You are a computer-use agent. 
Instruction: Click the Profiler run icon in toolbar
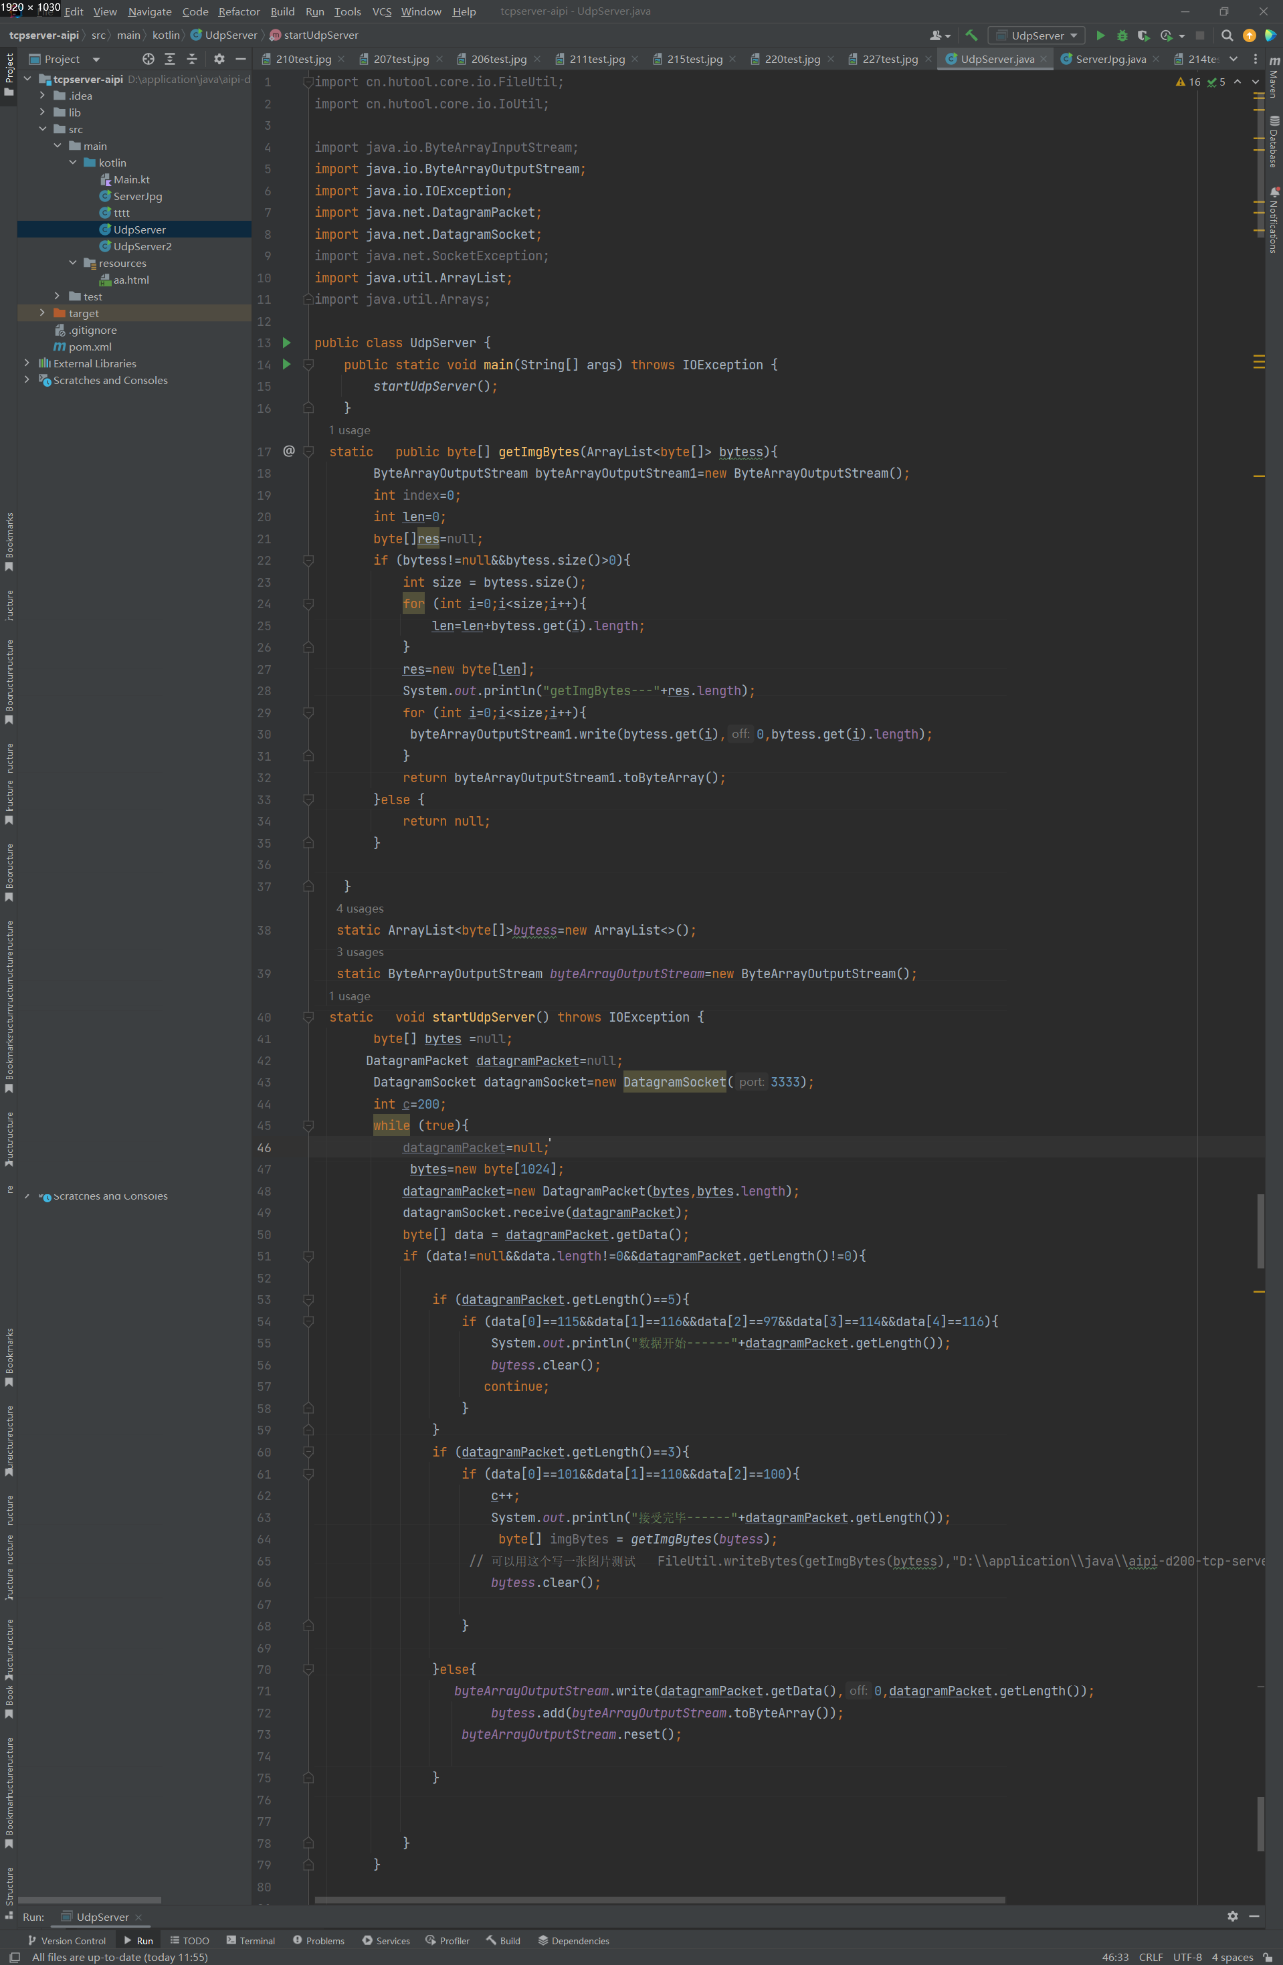click(x=1167, y=35)
